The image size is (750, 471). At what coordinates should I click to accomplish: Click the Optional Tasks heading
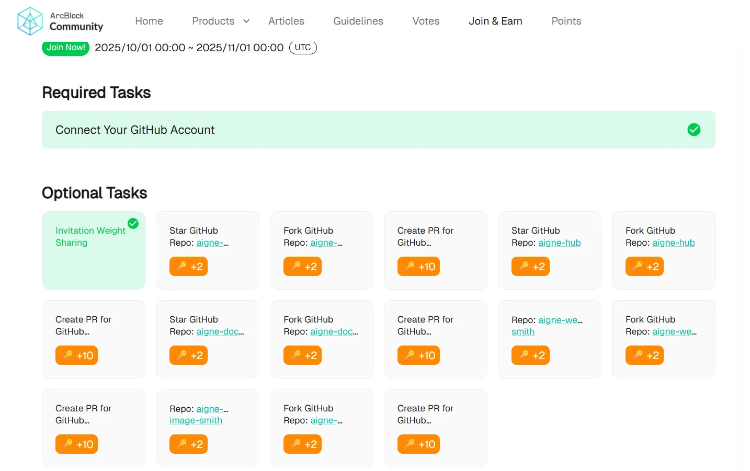point(95,193)
